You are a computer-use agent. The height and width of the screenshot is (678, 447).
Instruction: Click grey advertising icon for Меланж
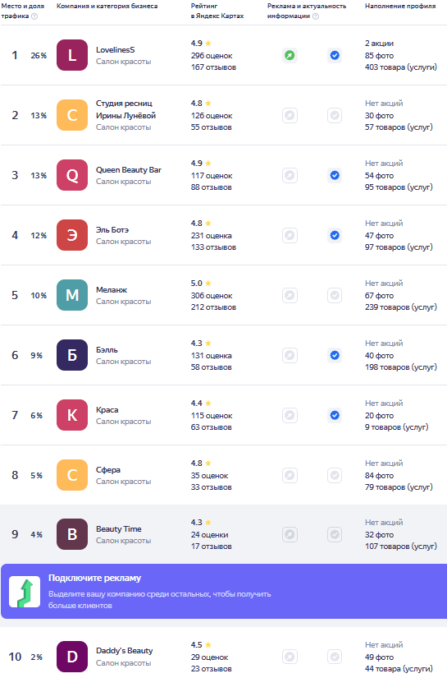coord(290,295)
